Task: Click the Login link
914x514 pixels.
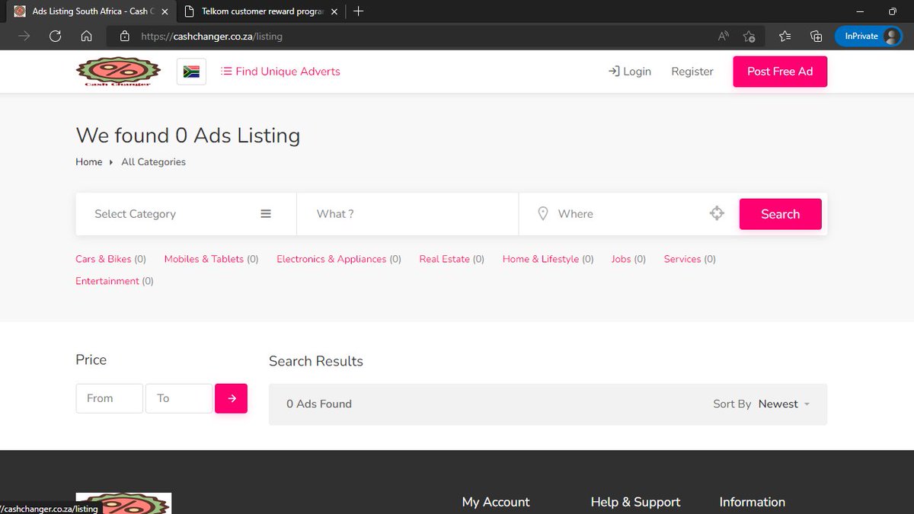Action: pyautogui.click(x=630, y=72)
